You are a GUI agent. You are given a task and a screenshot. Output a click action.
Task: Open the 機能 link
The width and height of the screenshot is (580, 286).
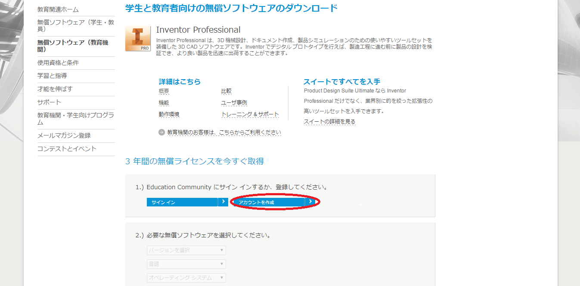pos(164,103)
